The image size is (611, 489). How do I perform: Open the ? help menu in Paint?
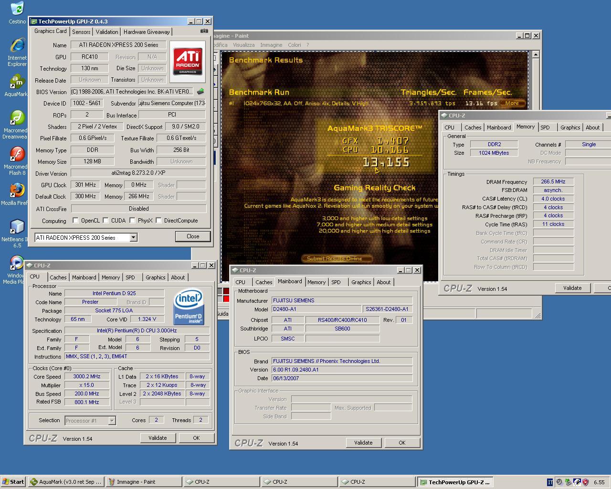(307, 45)
